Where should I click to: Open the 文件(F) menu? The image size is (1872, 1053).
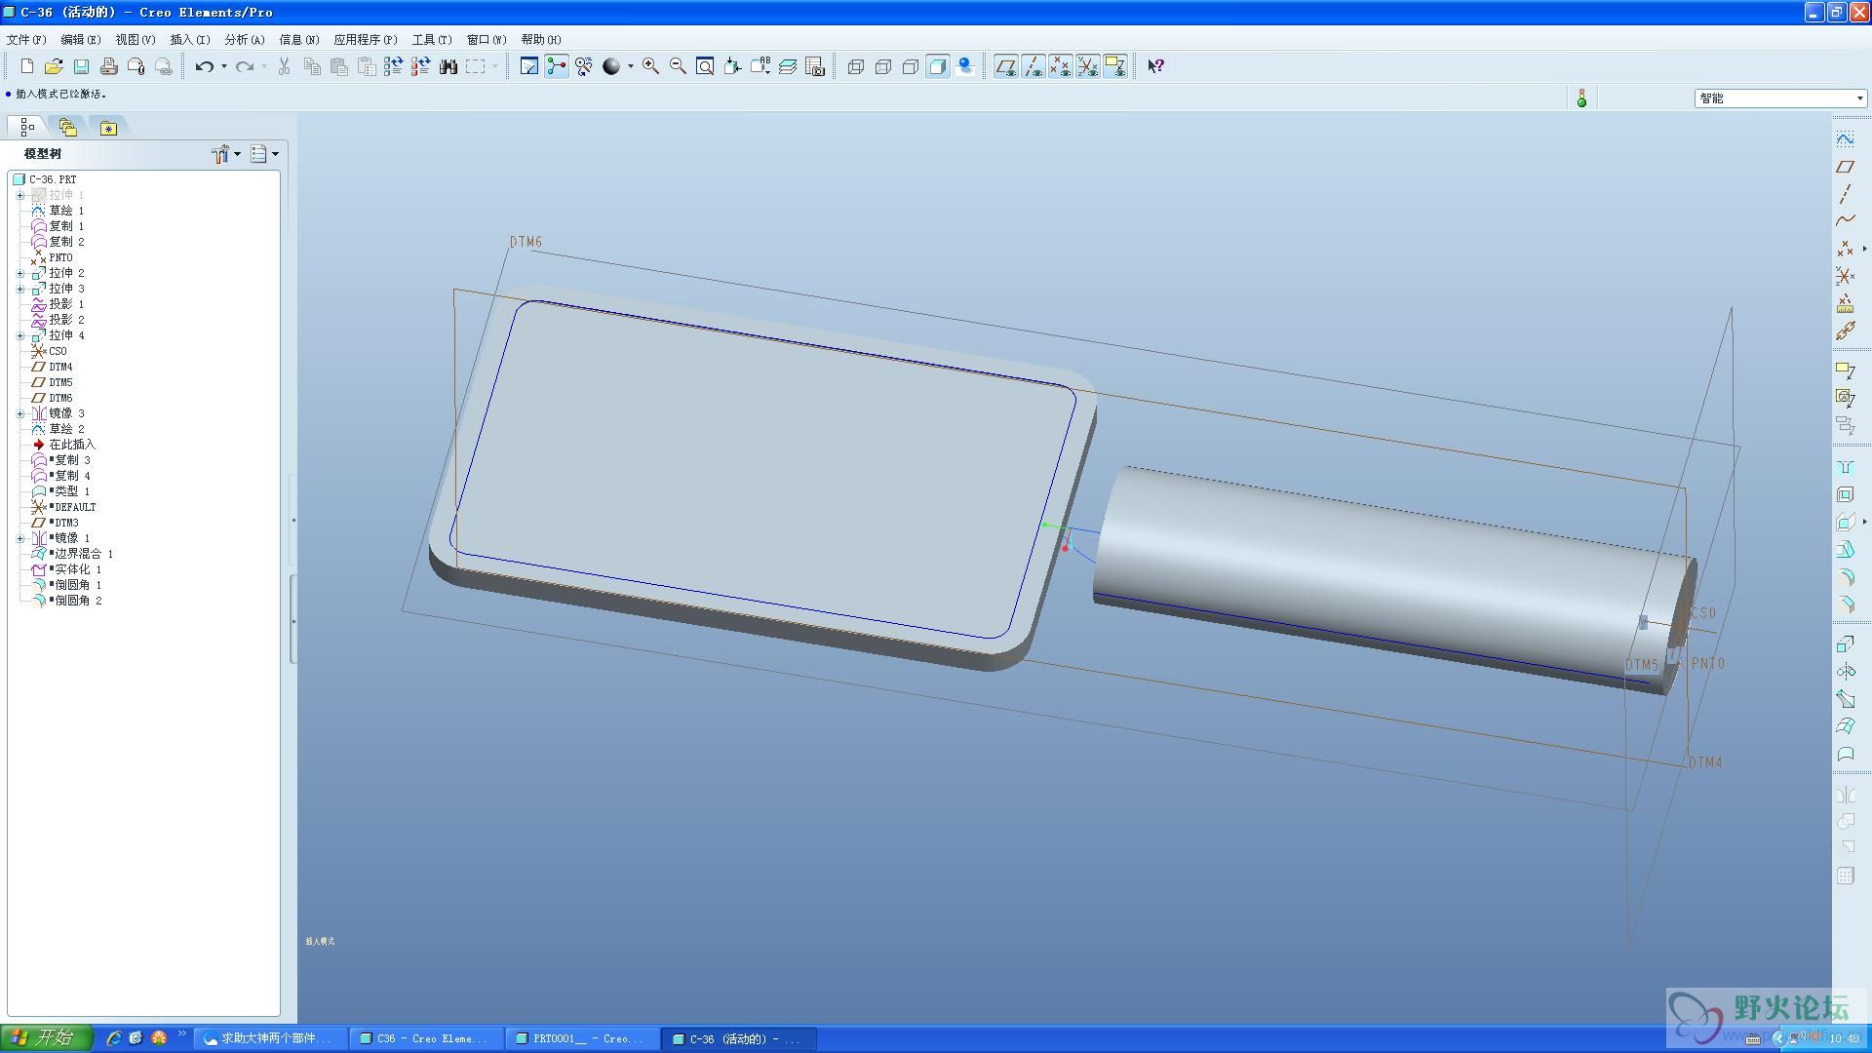26,40
